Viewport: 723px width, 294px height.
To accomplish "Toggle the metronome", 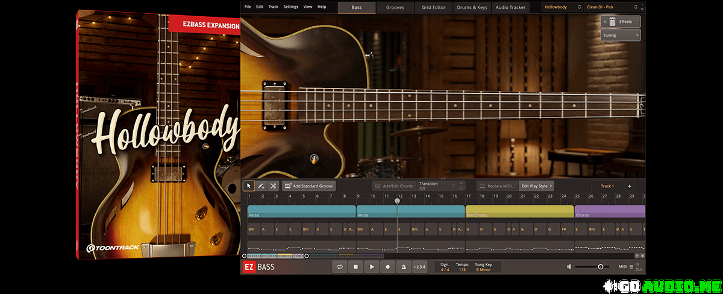I will coord(403,267).
